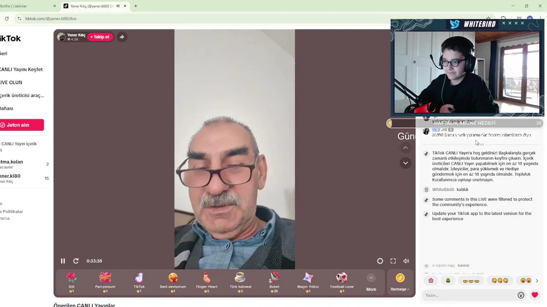Click the address bar URL
This screenshot has width=547, height=307.
tap(51, 19)
